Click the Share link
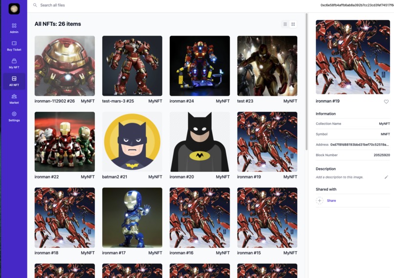Screen dimensions: 394x278 pyautogui.click(x=331, y=200)
